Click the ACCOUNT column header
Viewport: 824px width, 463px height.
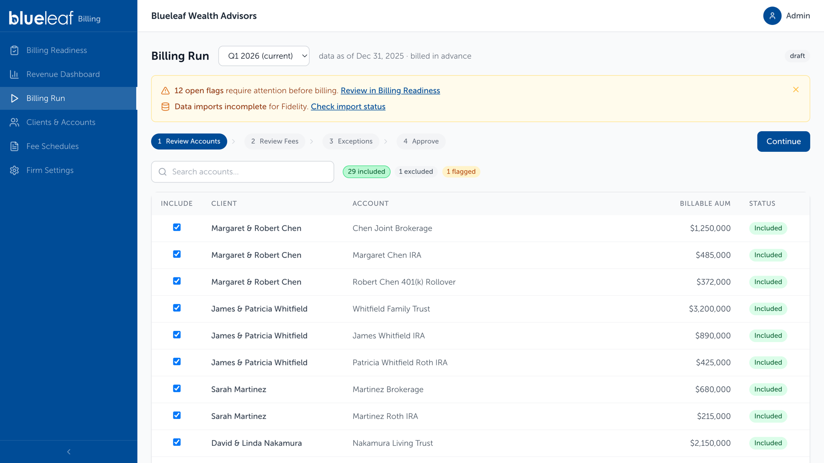click(x=370, y=204)
